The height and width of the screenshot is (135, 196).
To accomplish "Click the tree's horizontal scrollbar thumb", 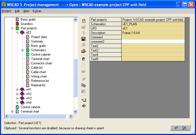I will tap(38, 116).
